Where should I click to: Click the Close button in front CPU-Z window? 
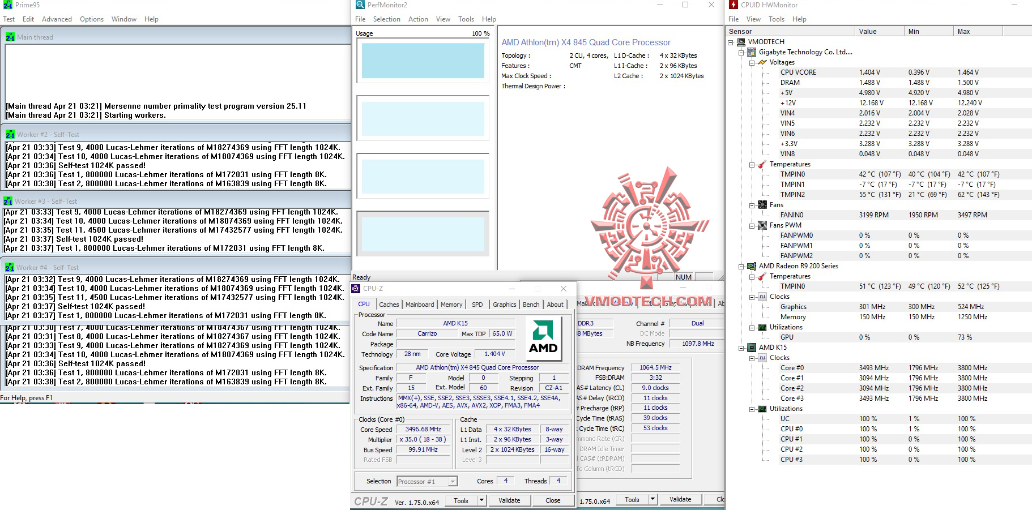[x=553, y=500]
